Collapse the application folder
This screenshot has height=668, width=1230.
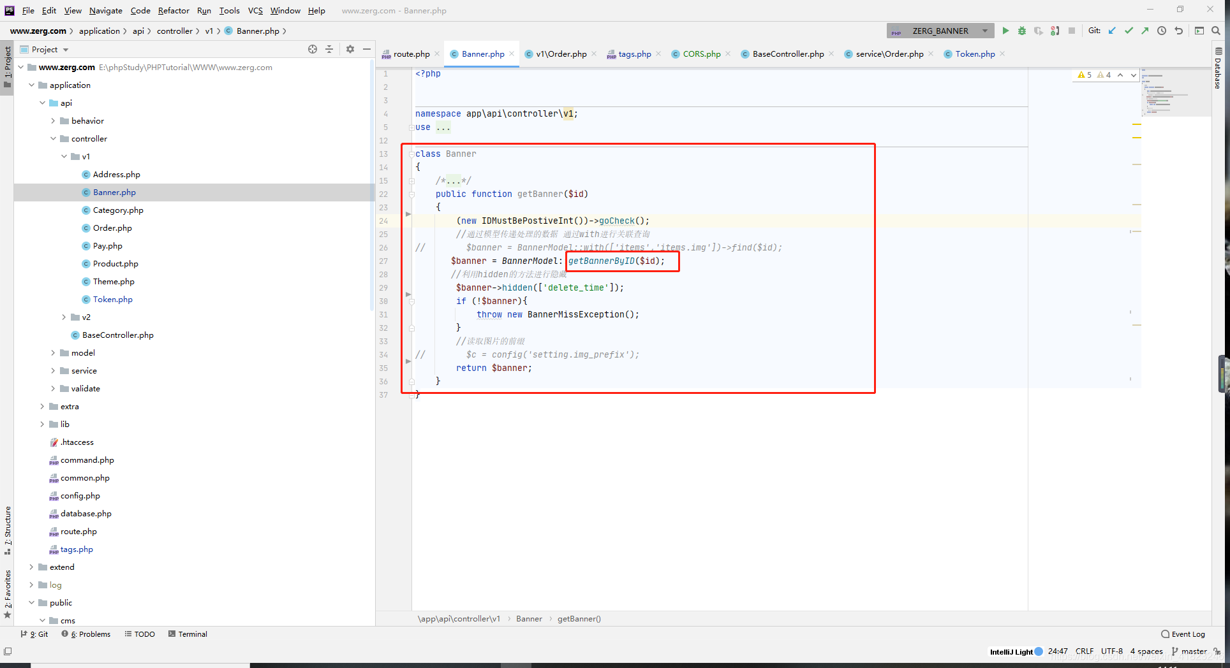[31, 85]
